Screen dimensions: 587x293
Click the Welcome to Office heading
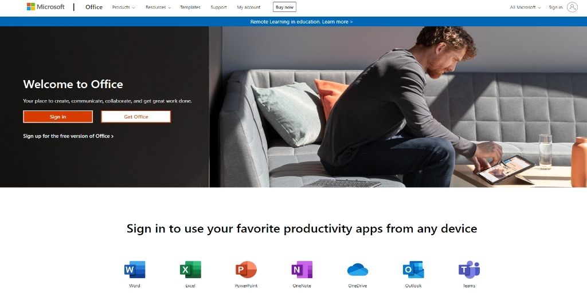[73, 84]
